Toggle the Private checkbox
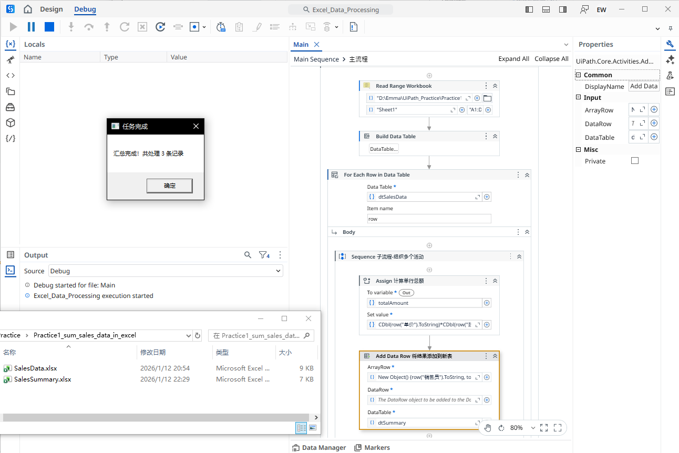The width and height of the screenshot is (679, 453). (x=635, y=161)
